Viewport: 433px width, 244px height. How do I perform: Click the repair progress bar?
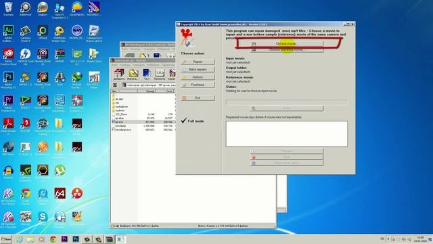[x=287, y=102]
